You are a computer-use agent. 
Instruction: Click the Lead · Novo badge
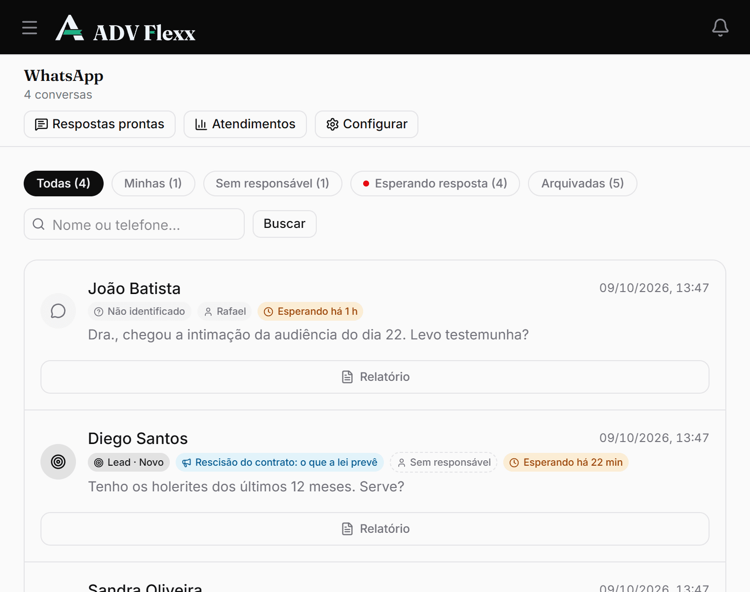tap(129, 462)
